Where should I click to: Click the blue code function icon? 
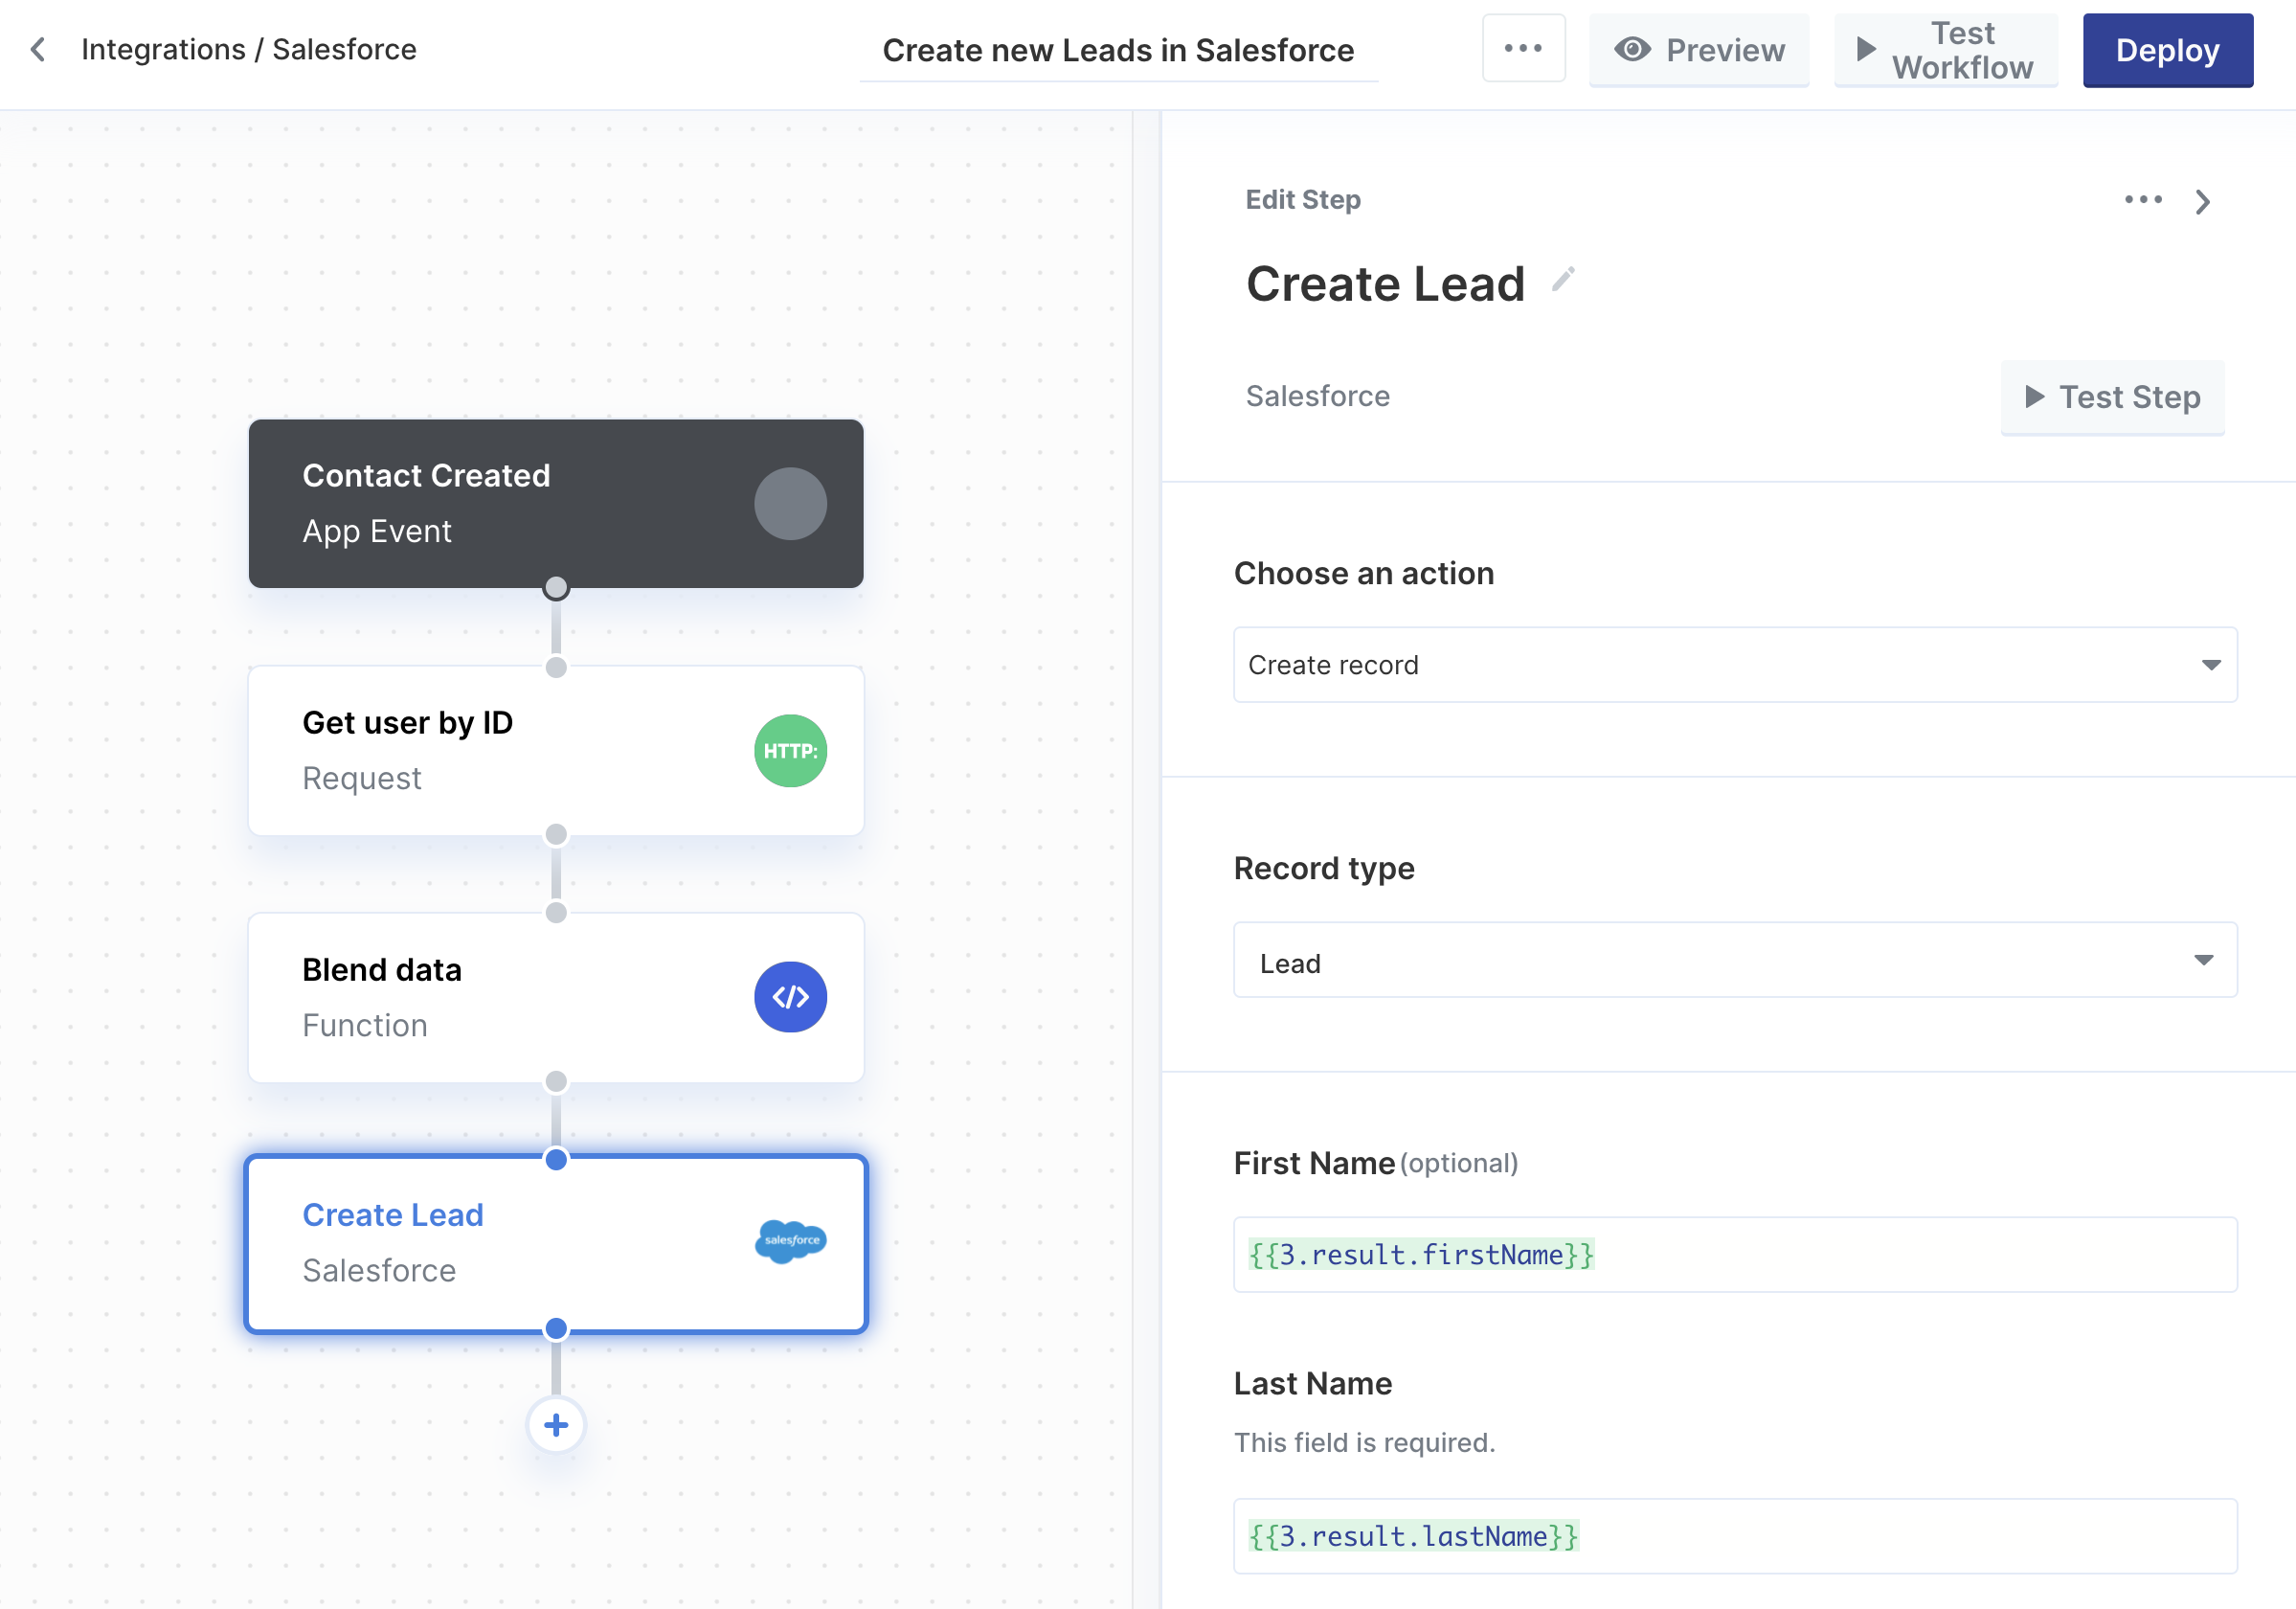click(x=790, y=997)
